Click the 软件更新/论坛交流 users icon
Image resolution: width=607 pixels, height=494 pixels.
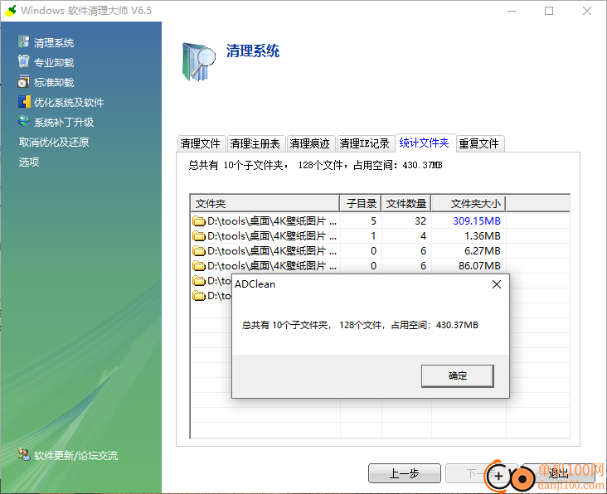pos(24,454)
